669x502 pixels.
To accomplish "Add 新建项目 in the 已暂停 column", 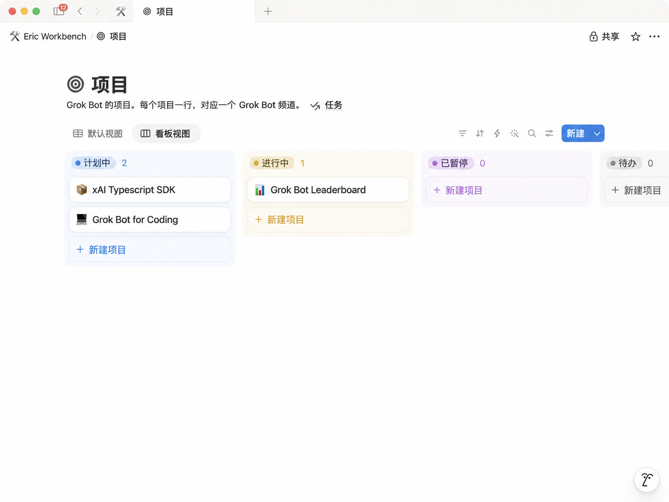I will (506, 190).
